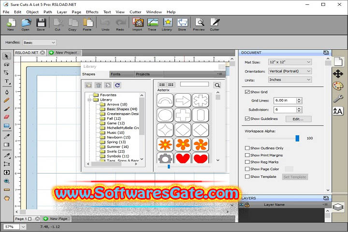The height and width of the screenshot is (232, 348).
Task: Select the Hand pan tool
Action: 7,198
